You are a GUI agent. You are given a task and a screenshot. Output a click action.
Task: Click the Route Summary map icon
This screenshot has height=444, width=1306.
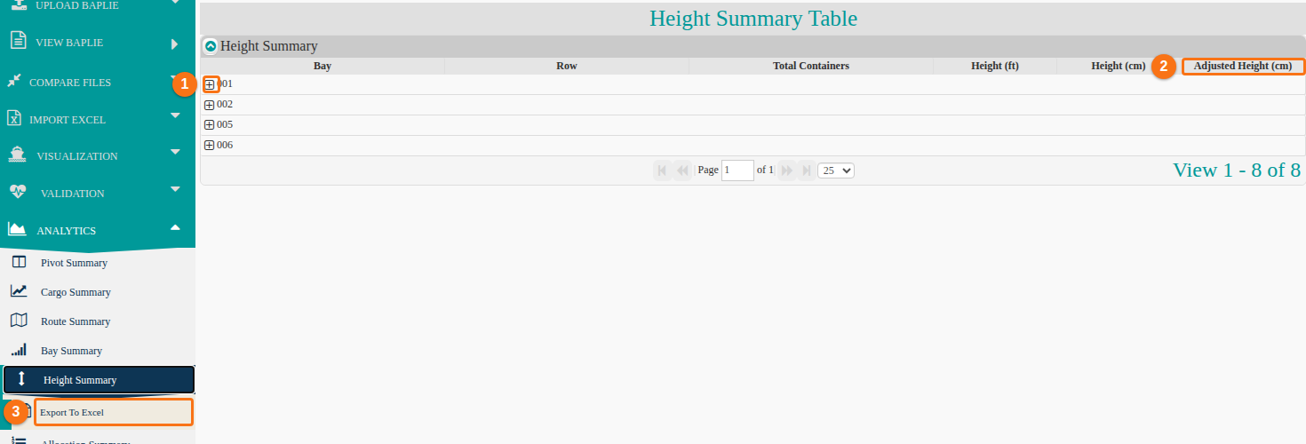pyautogui.click(x=19, y=320)
